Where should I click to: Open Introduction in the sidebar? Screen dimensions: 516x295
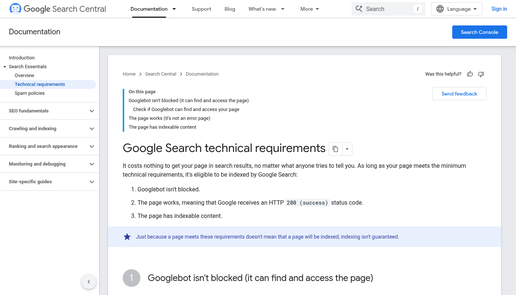point(22,58)
